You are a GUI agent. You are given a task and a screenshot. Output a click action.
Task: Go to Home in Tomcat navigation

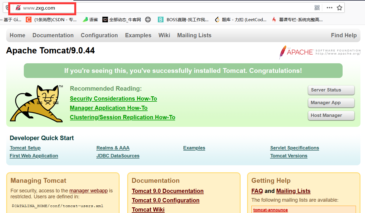click(x=18, y=35)
